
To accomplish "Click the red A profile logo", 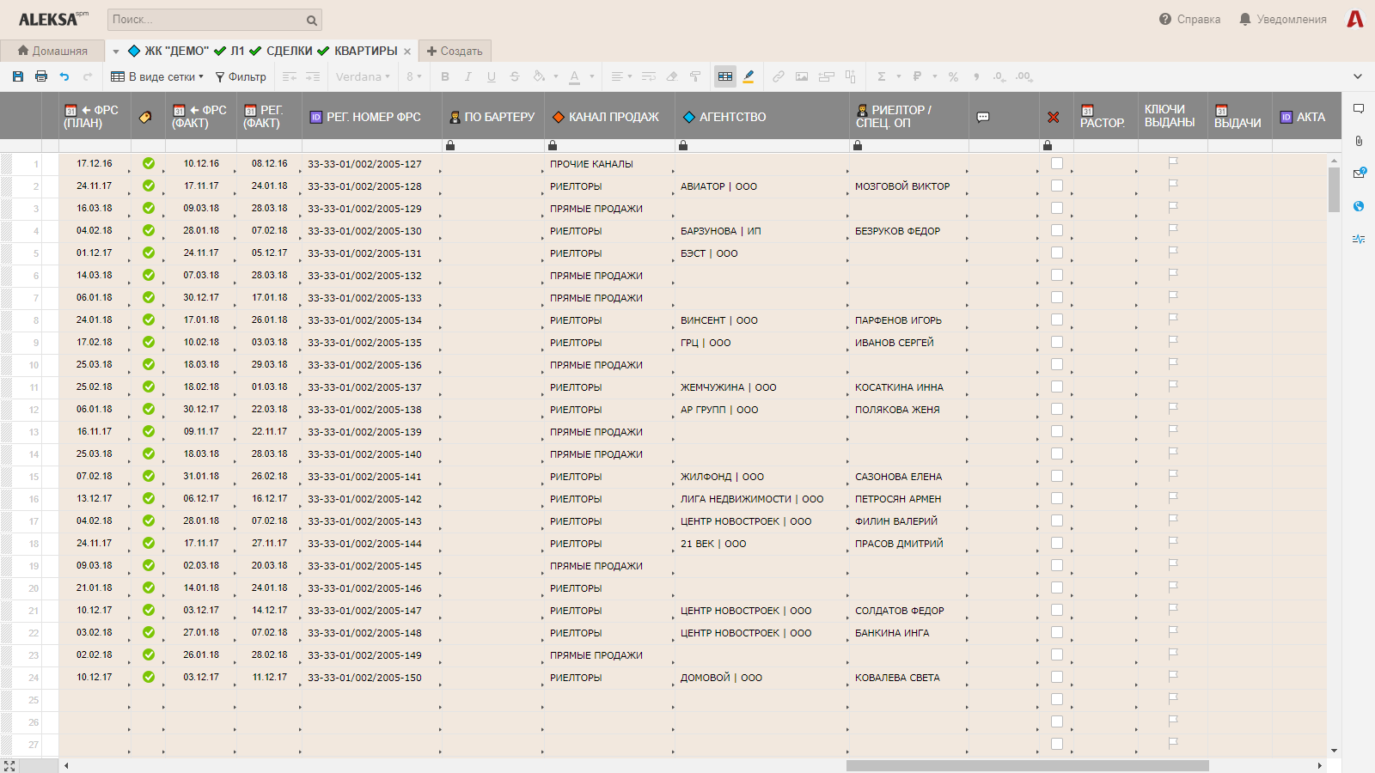I will point(1355,19).
